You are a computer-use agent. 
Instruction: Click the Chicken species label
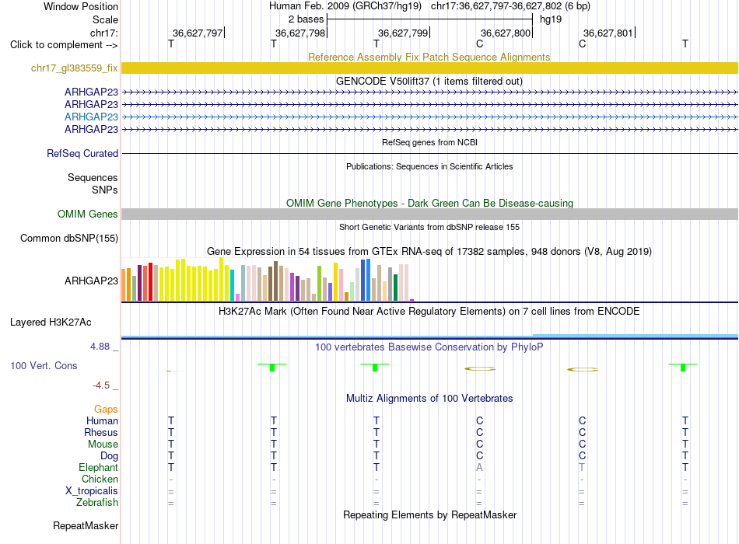click(x=100, y=479)
